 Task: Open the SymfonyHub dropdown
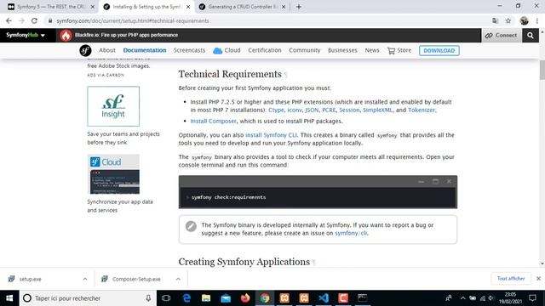pos(26,35)
